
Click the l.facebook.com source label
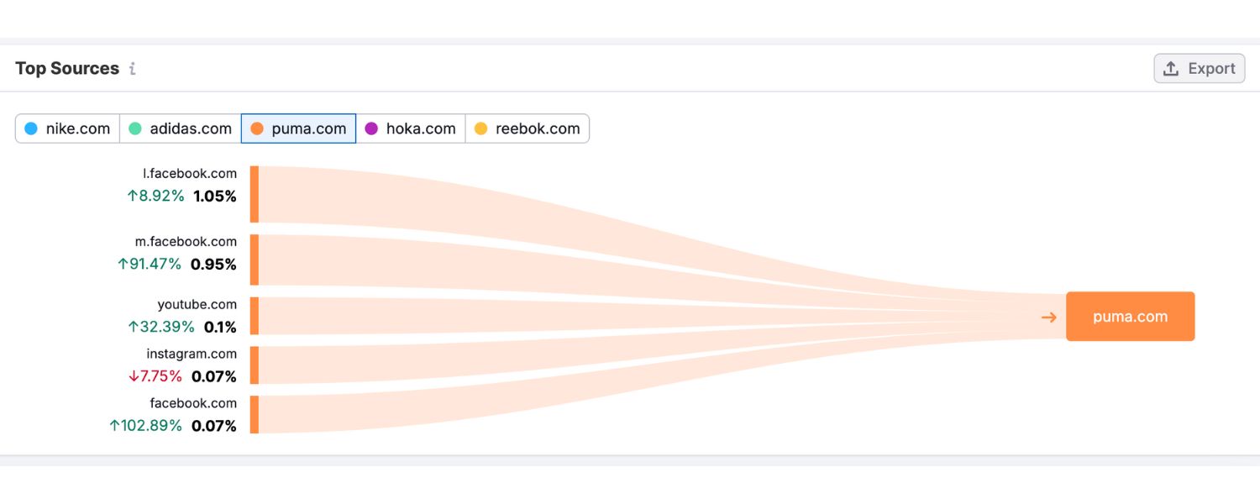190,174
